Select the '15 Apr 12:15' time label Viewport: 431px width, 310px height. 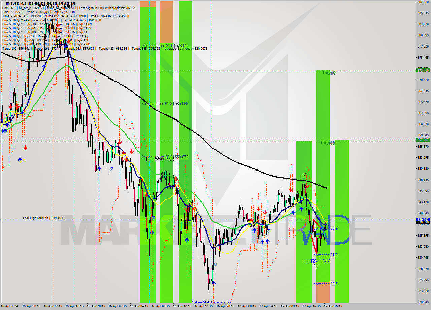53,306
